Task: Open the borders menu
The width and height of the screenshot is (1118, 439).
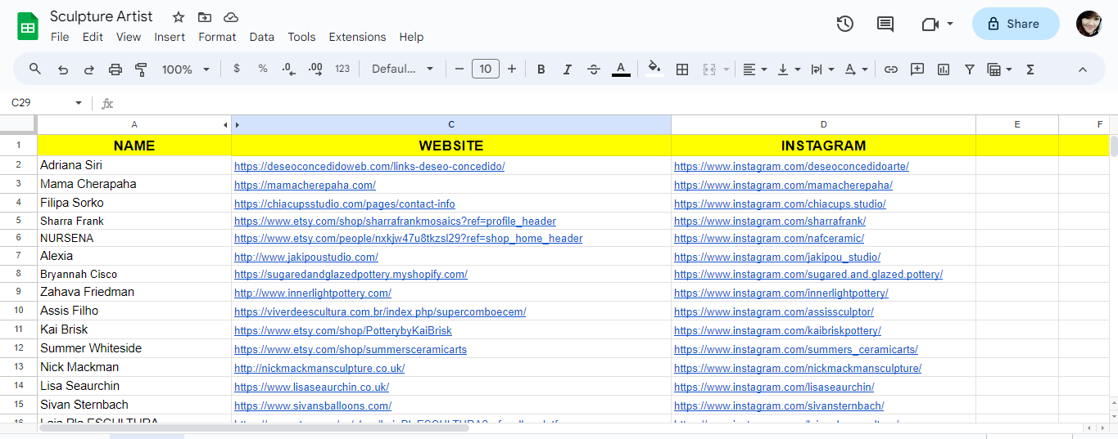Action: 681,69
